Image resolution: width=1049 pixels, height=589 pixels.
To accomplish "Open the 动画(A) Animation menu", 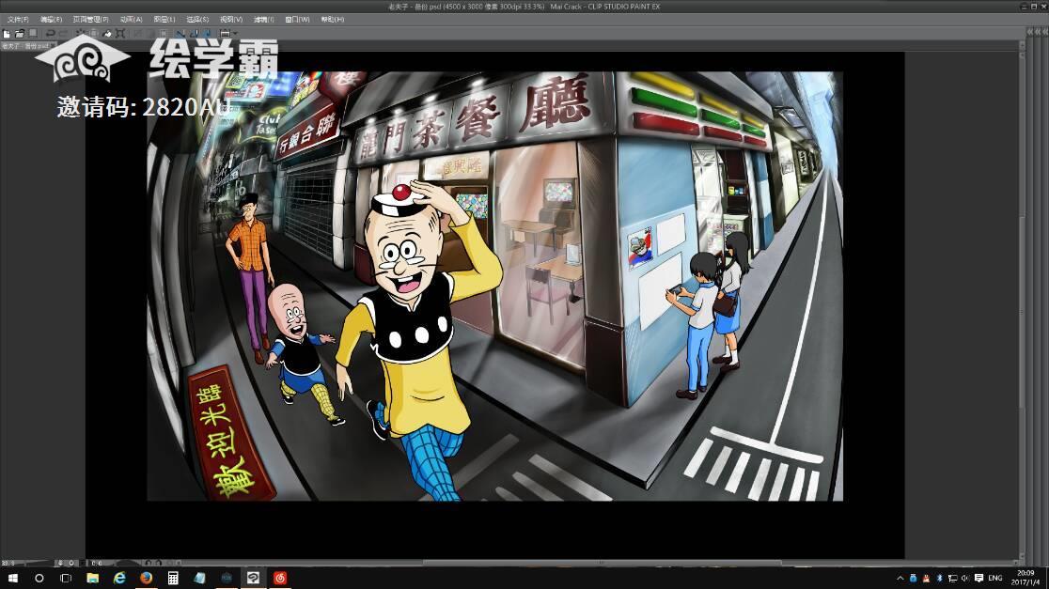I will 132,20.
